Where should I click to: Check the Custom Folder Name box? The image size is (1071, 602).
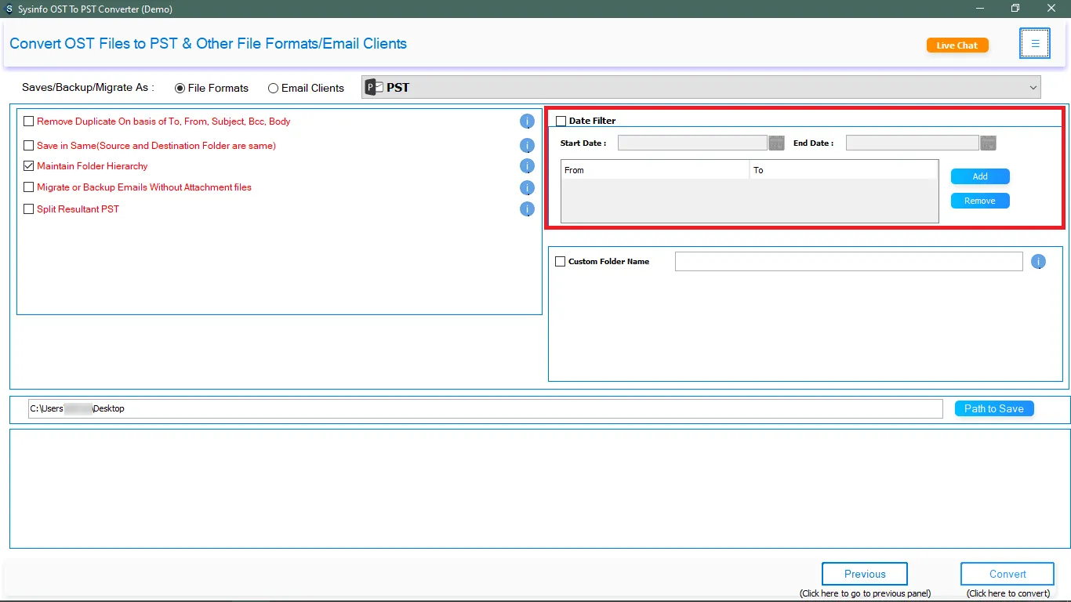[x=560, y=261]
